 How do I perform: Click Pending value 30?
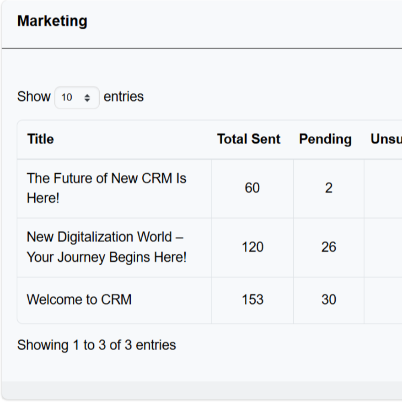pos(329,299)
